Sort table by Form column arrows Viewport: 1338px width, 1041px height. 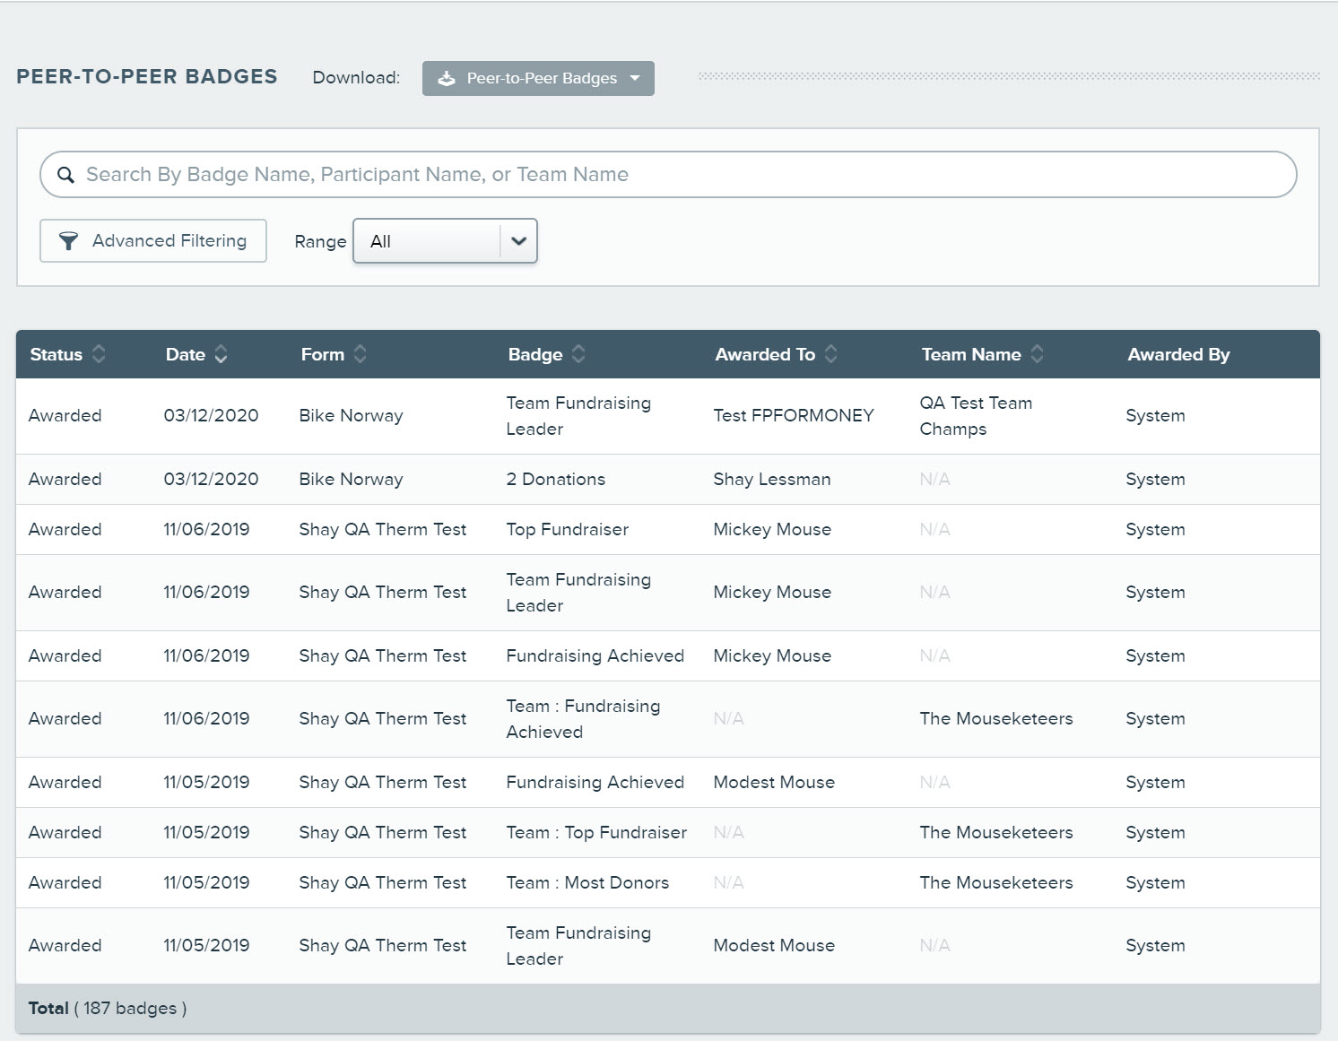tap(360, 354)
